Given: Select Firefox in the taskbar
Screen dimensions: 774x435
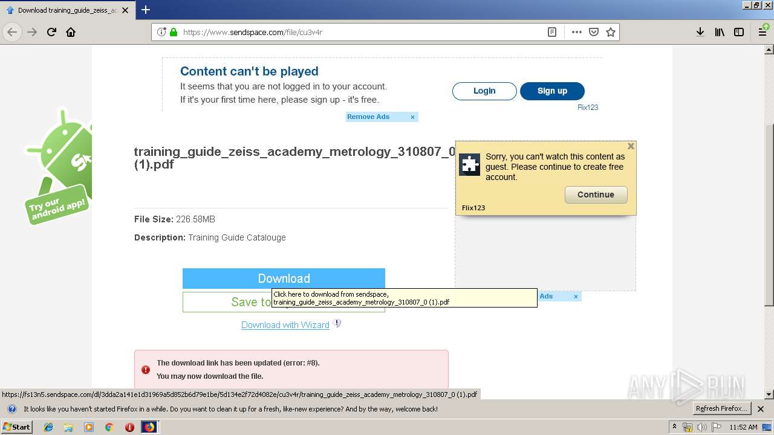Looking at the screenshot, I should point(149,427).
